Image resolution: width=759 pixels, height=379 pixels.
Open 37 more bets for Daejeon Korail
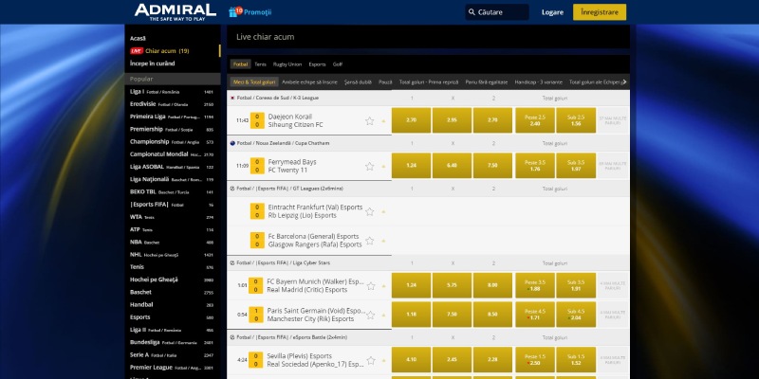(x=612, y=120)
